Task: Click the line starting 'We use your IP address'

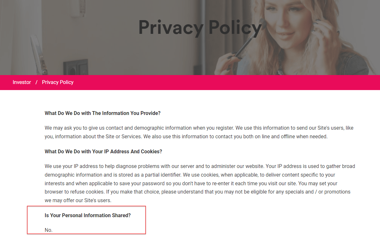Action: [x=200, y=166]
